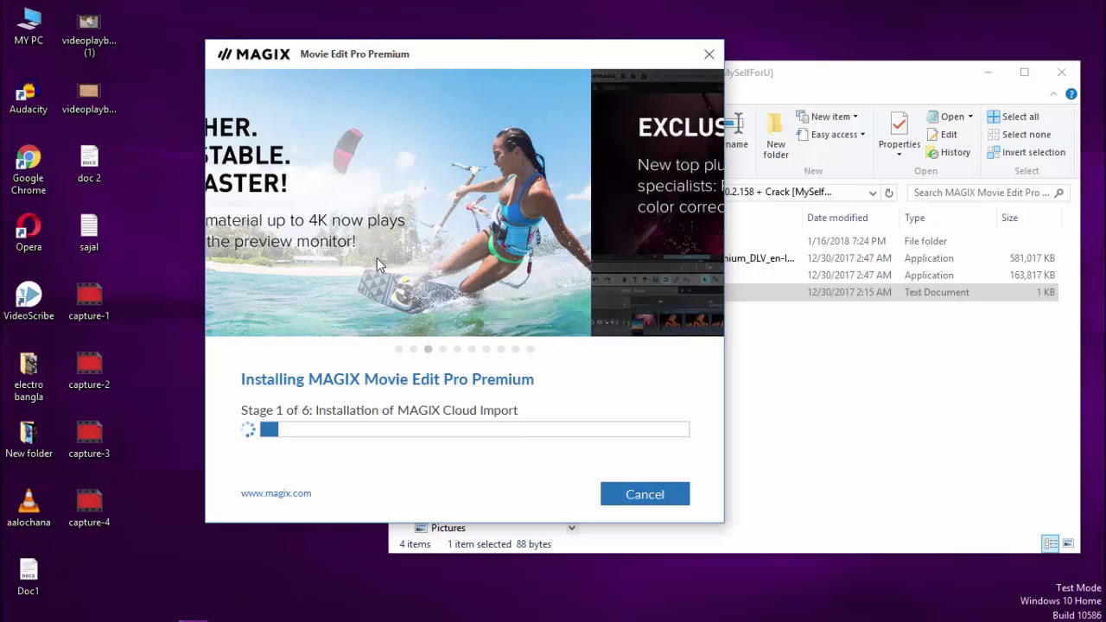Cancel the MAGIX installation
The image size is (1106, 622).
click(x=645, y=494)
